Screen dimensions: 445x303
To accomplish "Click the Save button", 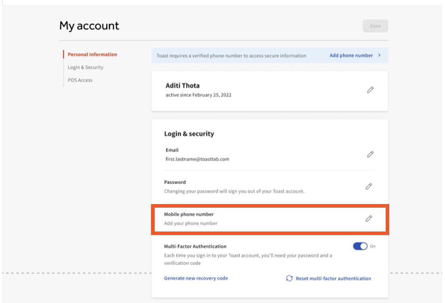I will pyautogui.click(x=375, y=25).
